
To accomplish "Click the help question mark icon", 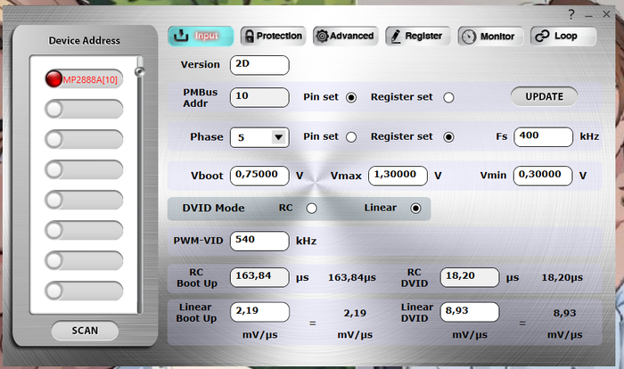I will (x=571, y=14).
